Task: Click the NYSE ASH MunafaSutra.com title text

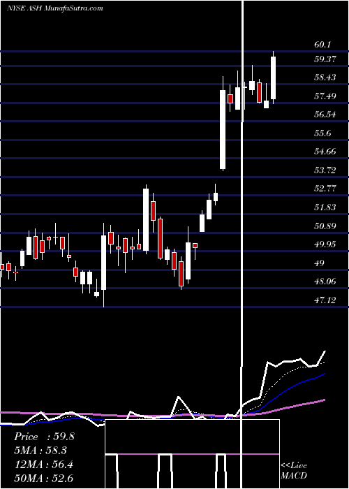Action: click(x=55, y=8)
